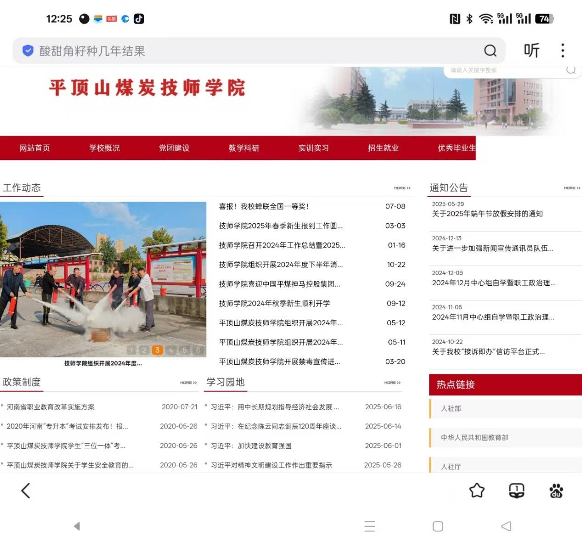The width and height of the screenshot is (582, 543).
Task: Open the 学校概况 navigation menu item
Action: coord(104,148)
